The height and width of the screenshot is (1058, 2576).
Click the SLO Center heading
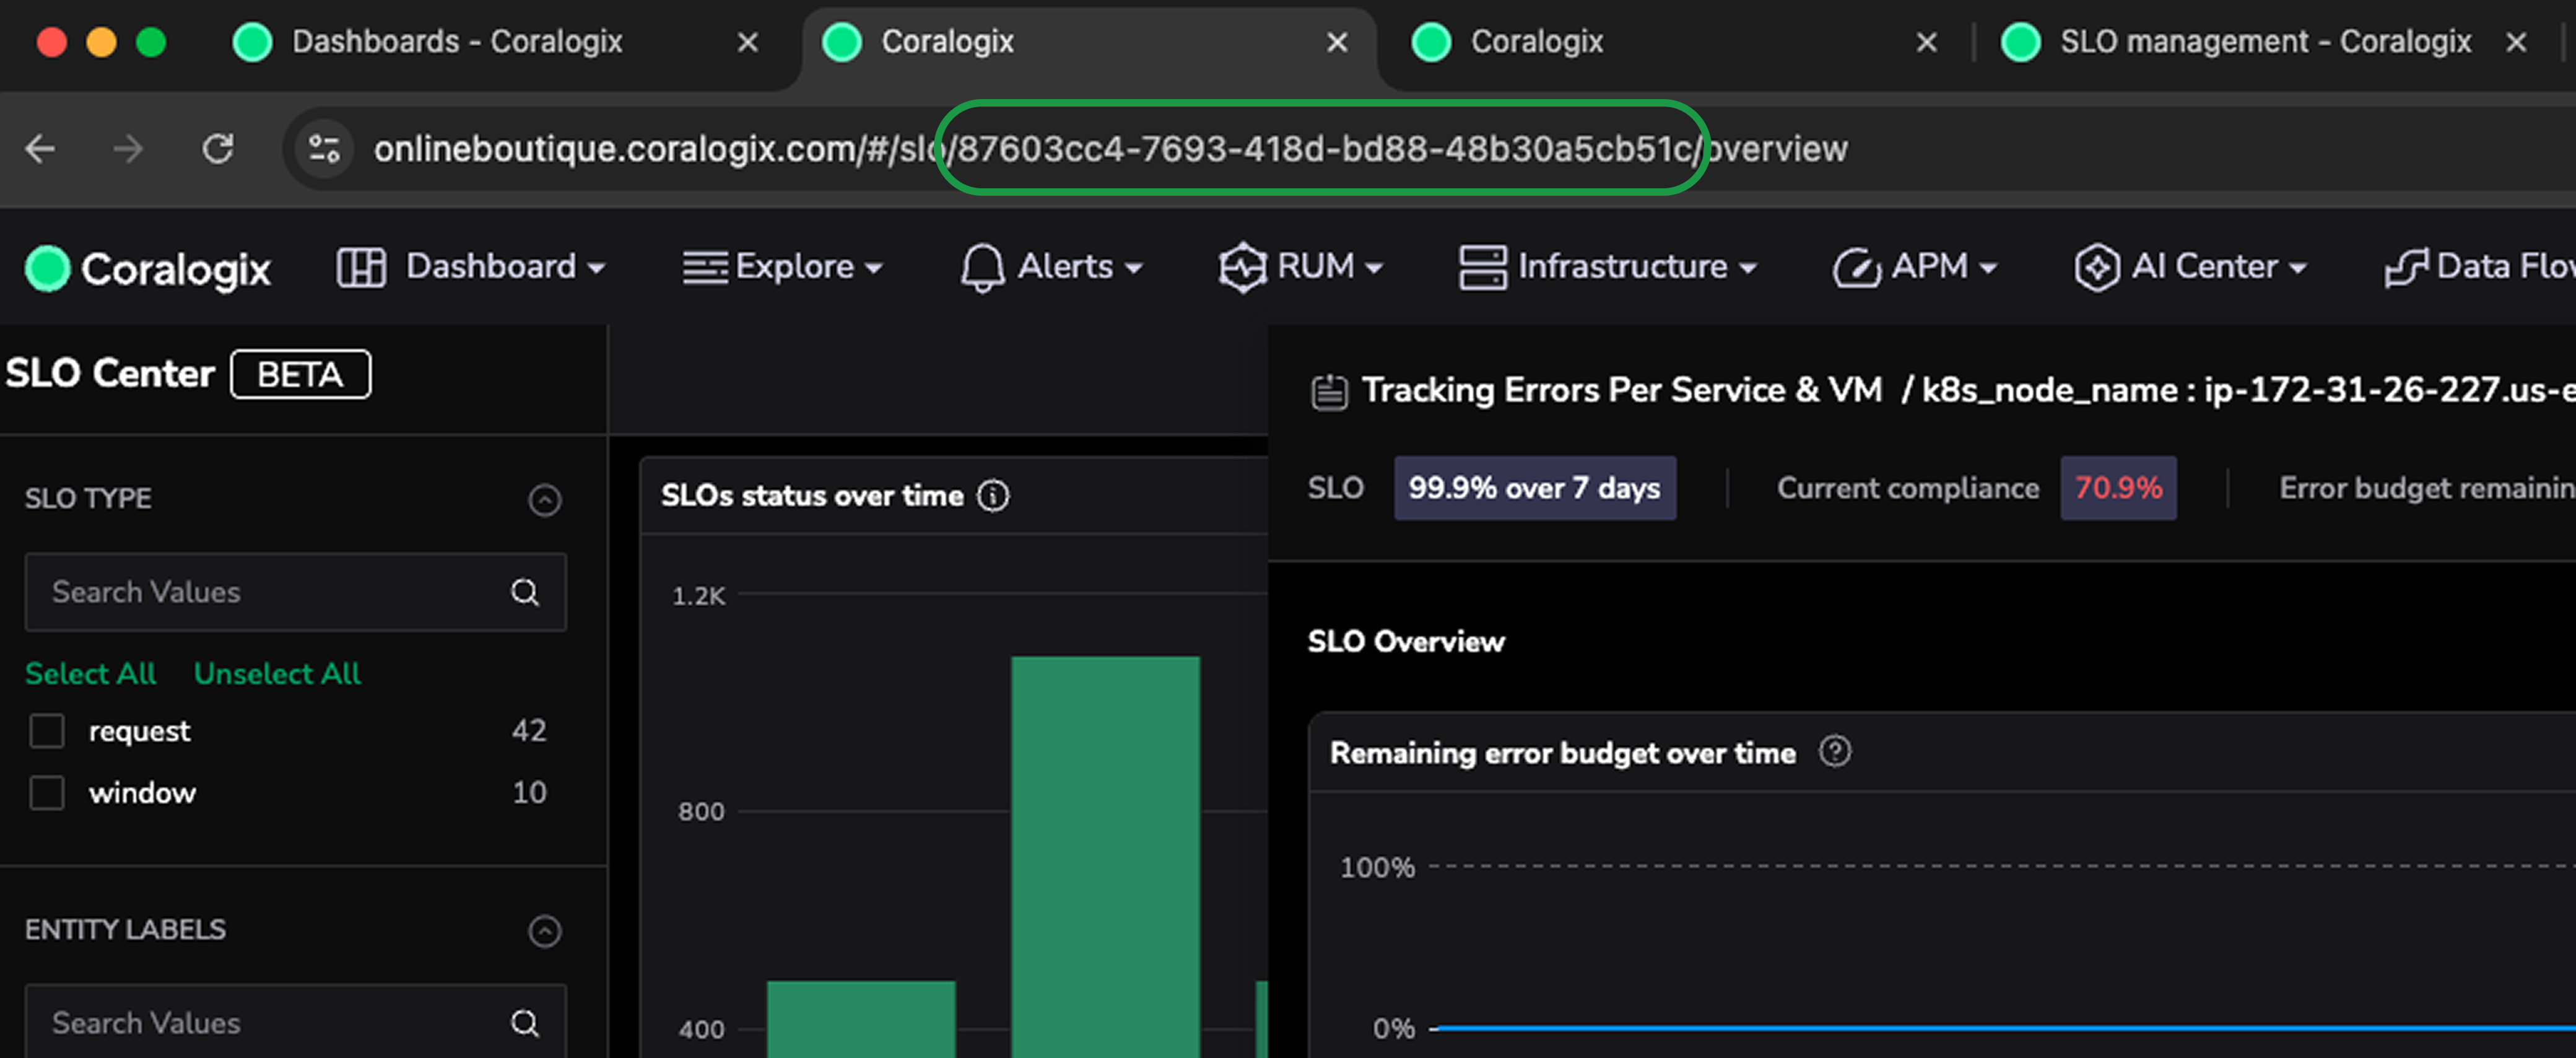[x=110, y=374]
